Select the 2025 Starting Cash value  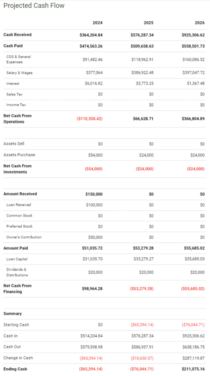tap(142, 325)
